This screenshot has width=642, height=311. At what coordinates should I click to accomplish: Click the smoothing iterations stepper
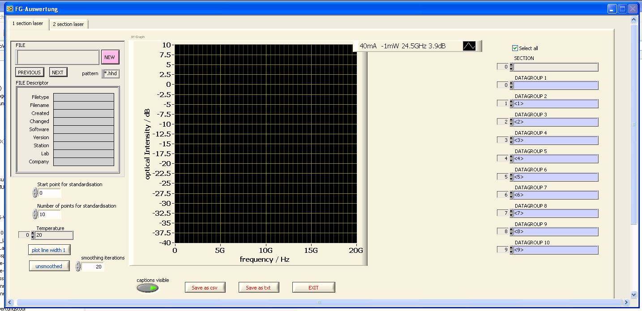click(78, 267)
